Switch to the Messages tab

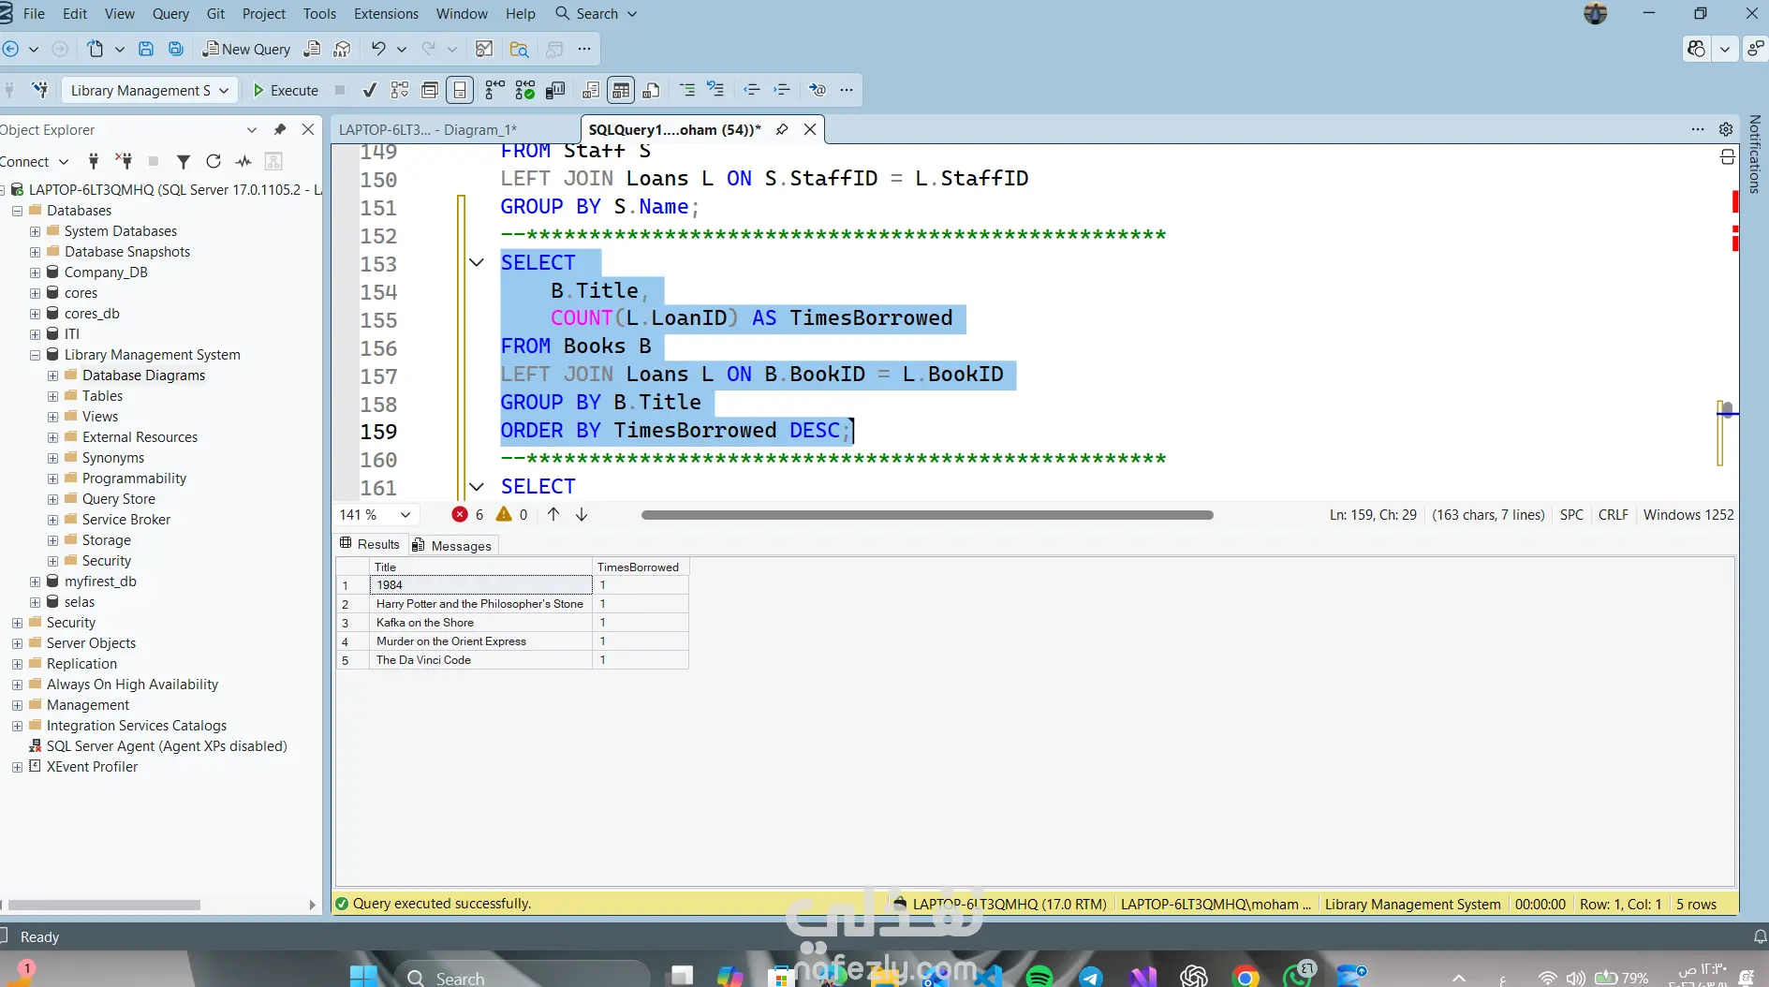tap(452, 545)
